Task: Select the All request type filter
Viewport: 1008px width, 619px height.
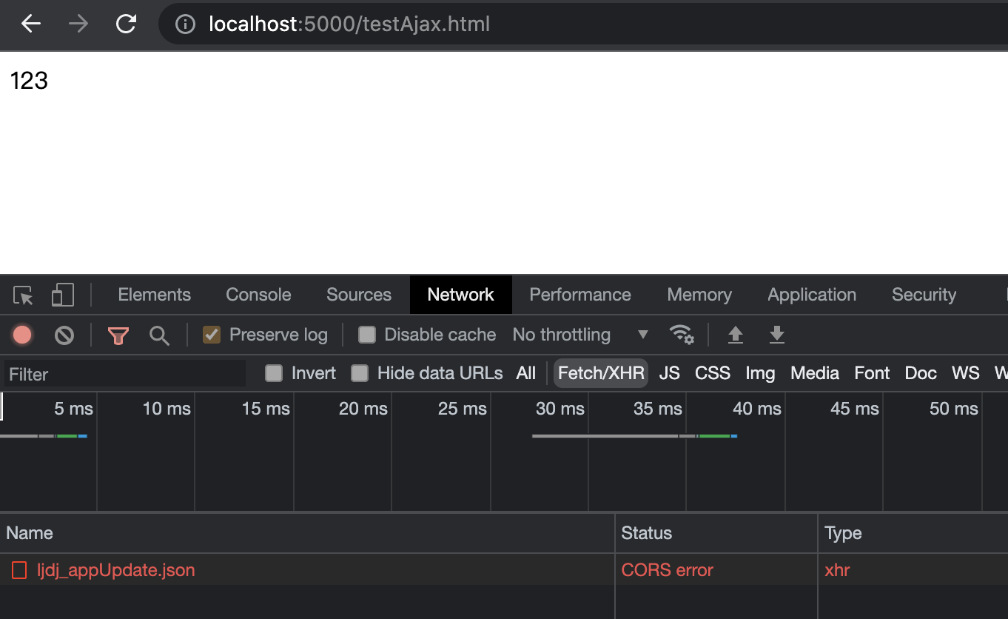Action: pyautogui.click(x=526, y=373)
